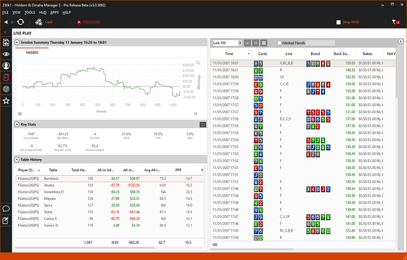Toggle the Stop HUD checkbox

click(339, 22)
